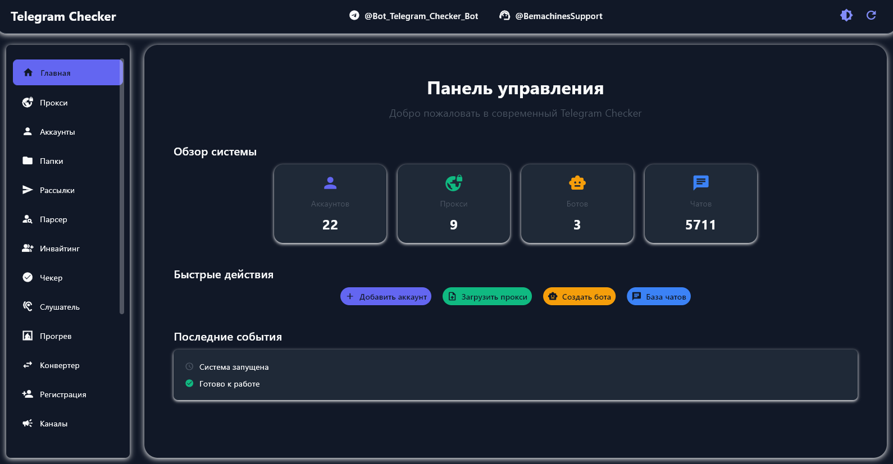The image size is (893, 464).
Task: Click the Загрузить прокси button
Action: (x=487, y=297)
